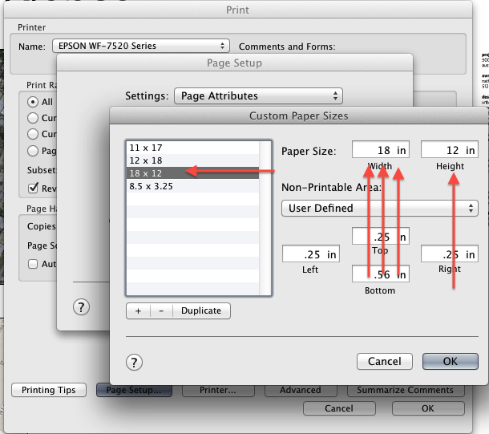Edit the Left margin field

pos(310,254)
